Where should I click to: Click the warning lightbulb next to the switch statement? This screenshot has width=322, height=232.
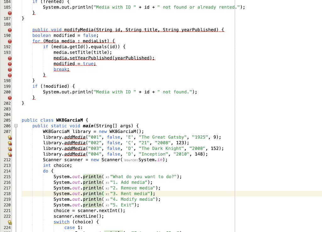click(x=10, y=222)
